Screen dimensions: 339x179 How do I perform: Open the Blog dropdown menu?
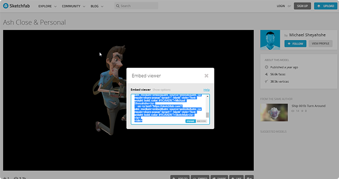97,6
